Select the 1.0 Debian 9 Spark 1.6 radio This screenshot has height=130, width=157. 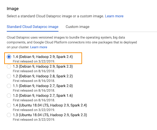pos(9,95)
